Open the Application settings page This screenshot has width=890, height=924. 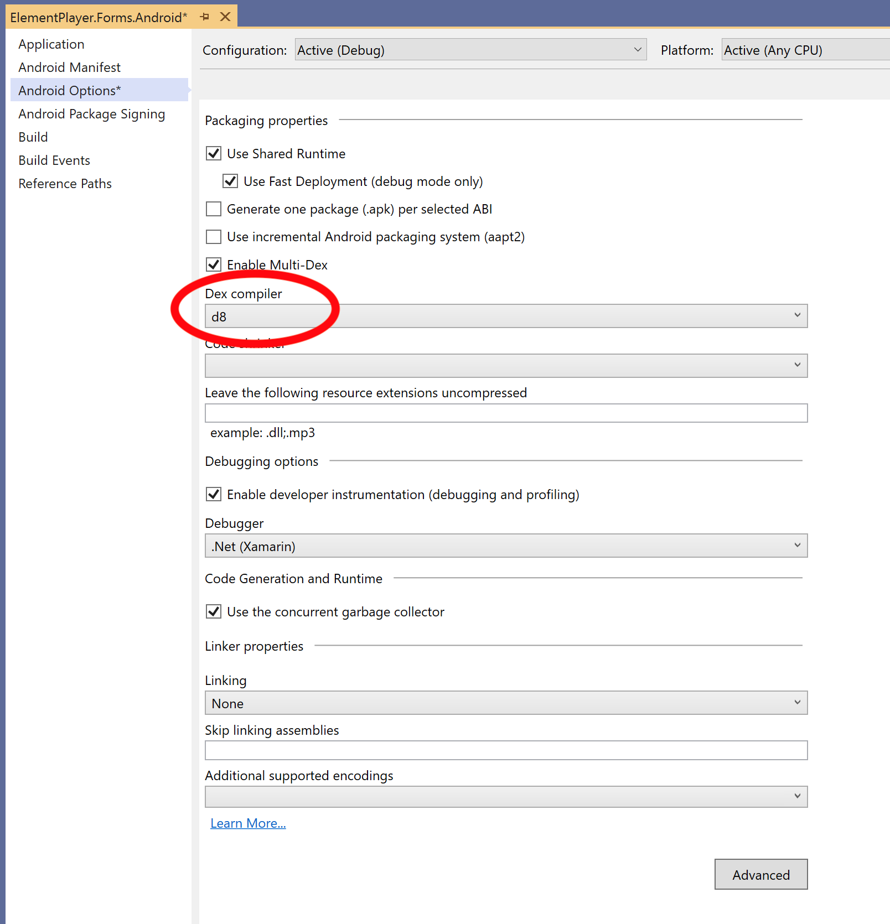click(x=51, y=44)
